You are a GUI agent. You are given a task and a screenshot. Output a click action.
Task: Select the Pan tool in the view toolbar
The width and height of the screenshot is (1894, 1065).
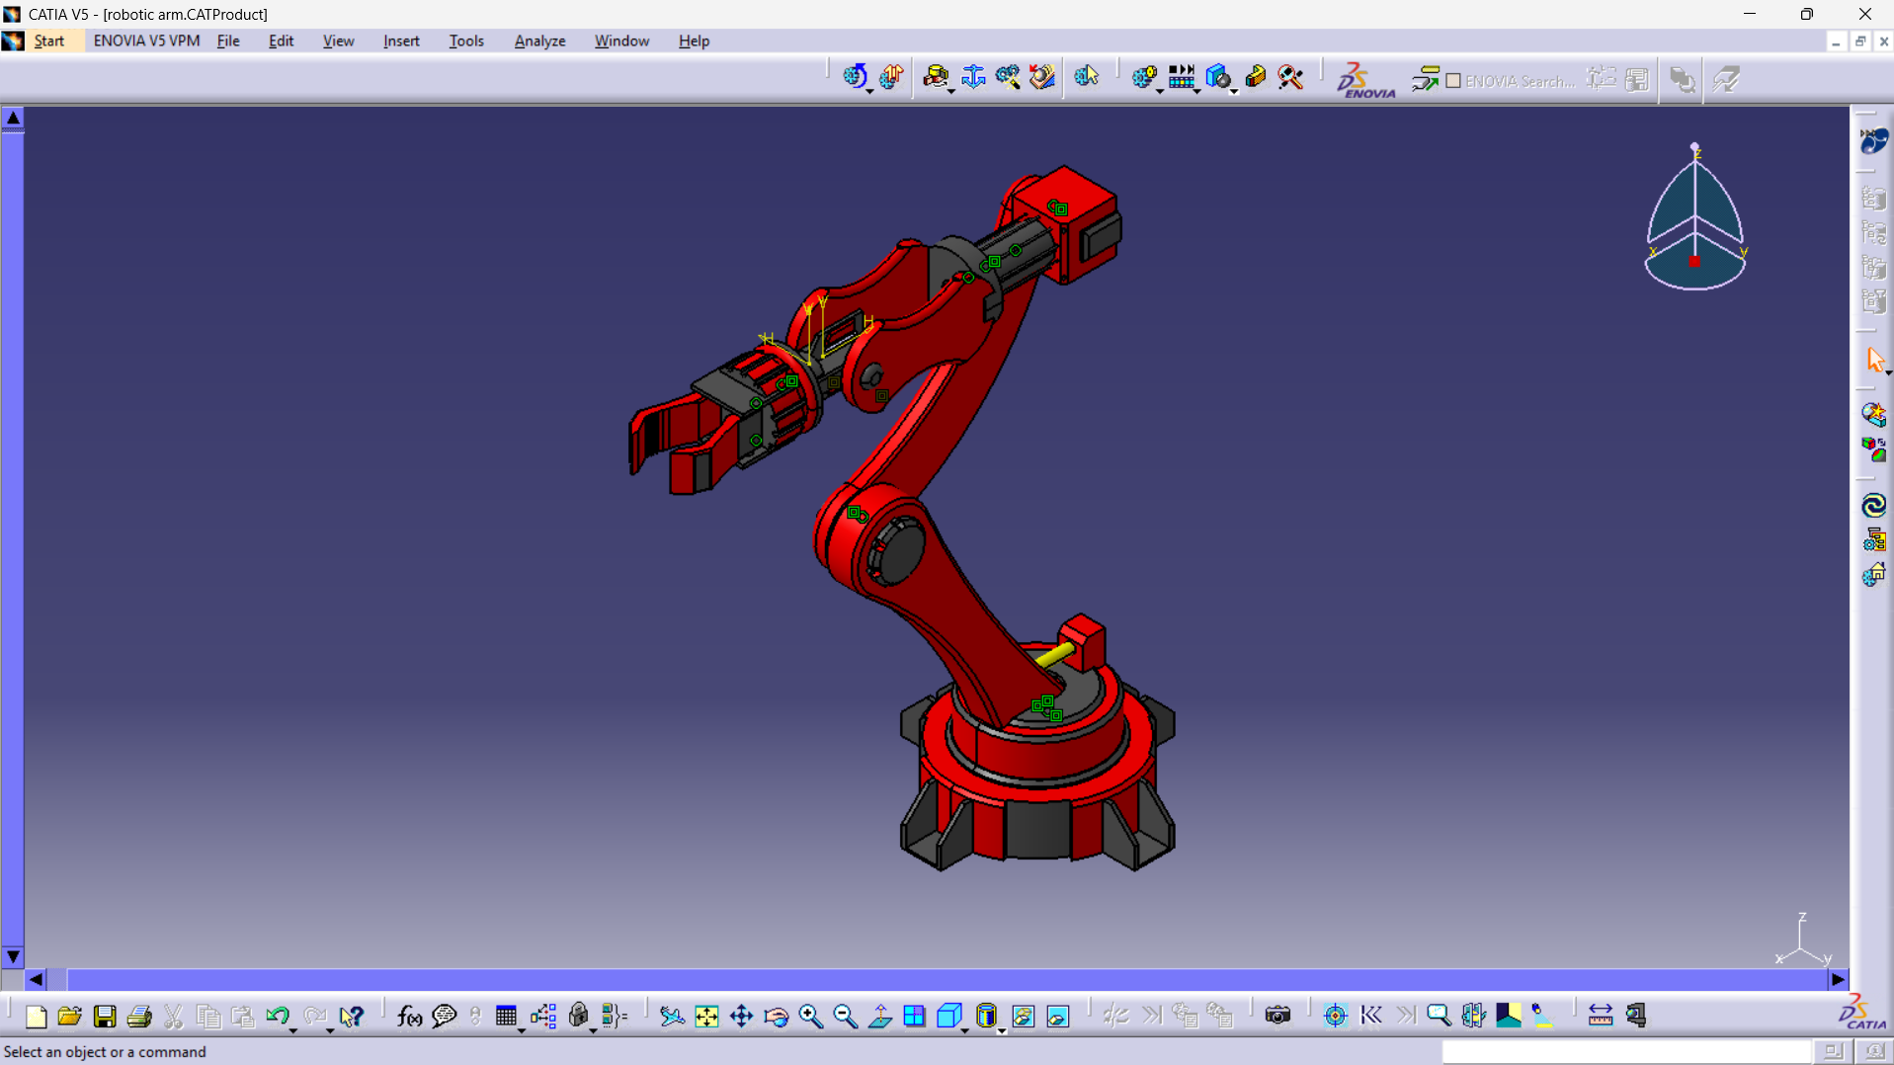point(741,1016)
